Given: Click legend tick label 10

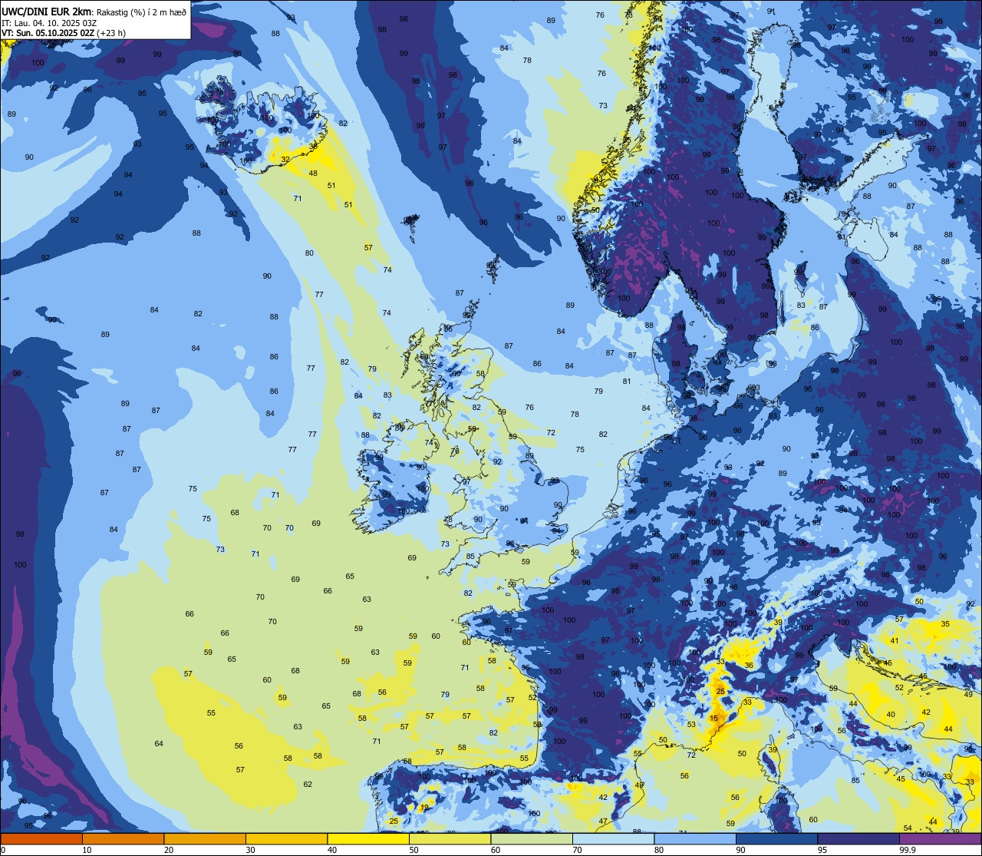Looking at the screenshot, I should click(87, 850).
